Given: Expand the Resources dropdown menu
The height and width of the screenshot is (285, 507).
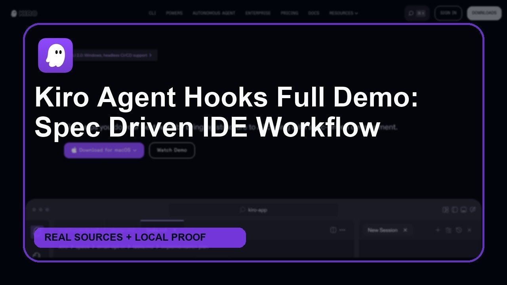Looking at the screenshot, I should click(x=343, y=13).
